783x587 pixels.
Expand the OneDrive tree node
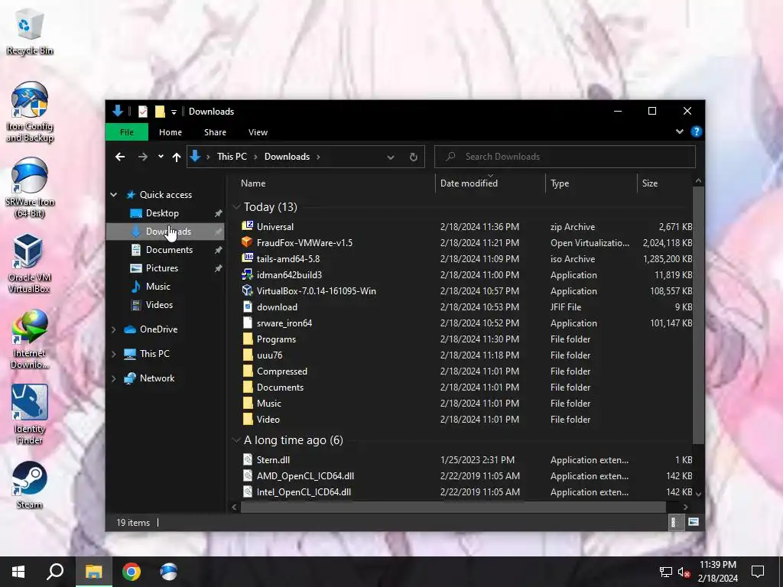click(114, 329)
